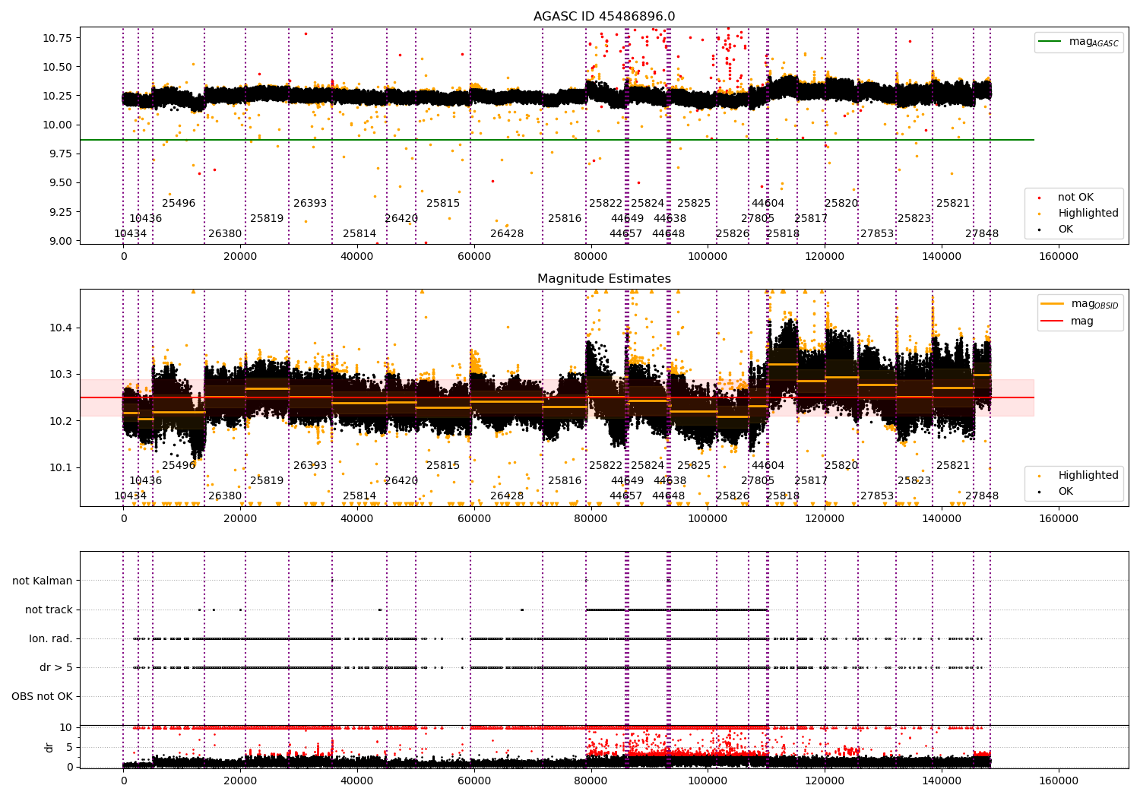The height and width of the screenshot is (798, 1140).
Task: Click OBSID label 10434 in the top plot
Action: click(x=131, y=234)
